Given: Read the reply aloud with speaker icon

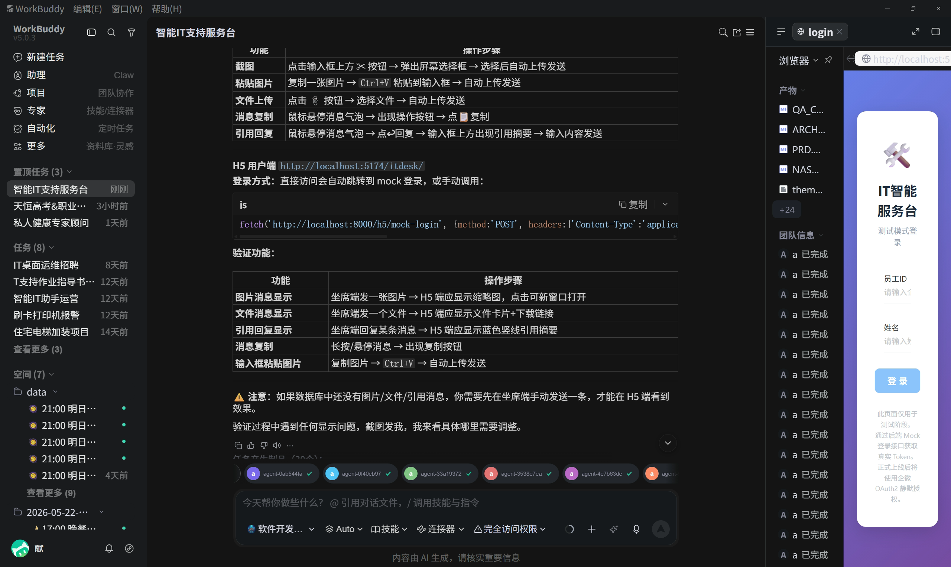Looking at the screenshot, I should pyautogui.click(x=277, y=445).
